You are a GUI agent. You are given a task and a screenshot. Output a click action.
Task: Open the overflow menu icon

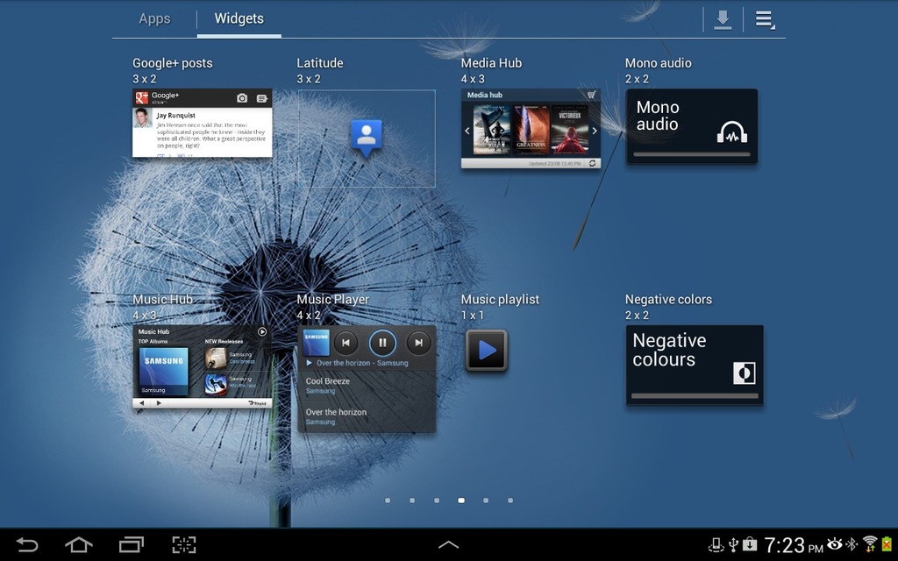click(x=764, y=20)
